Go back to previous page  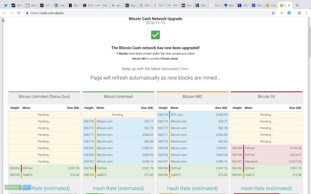coord(5,13)
